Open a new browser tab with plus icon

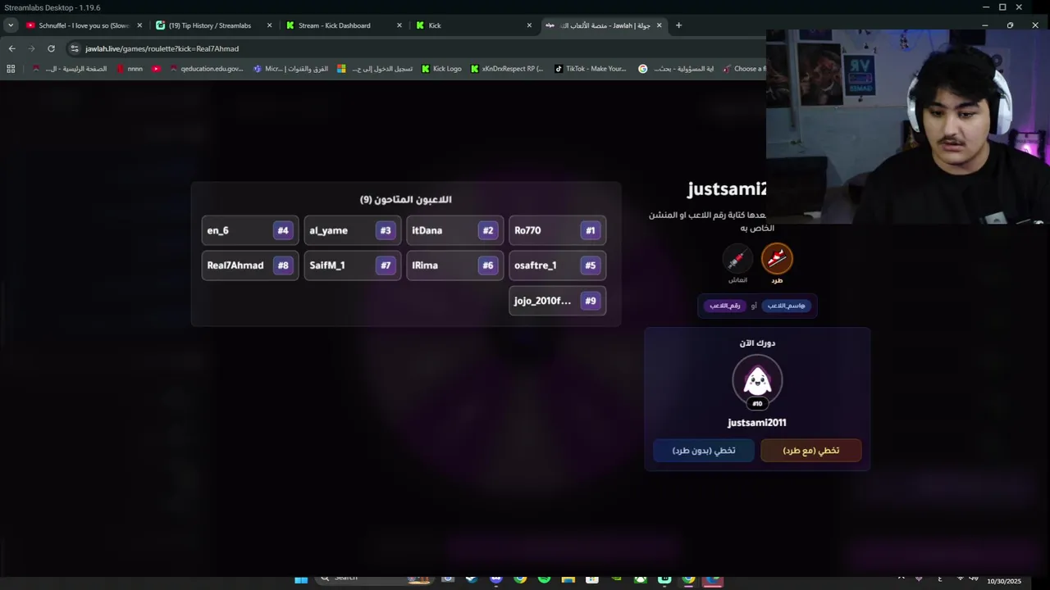[x=678, y=25]
